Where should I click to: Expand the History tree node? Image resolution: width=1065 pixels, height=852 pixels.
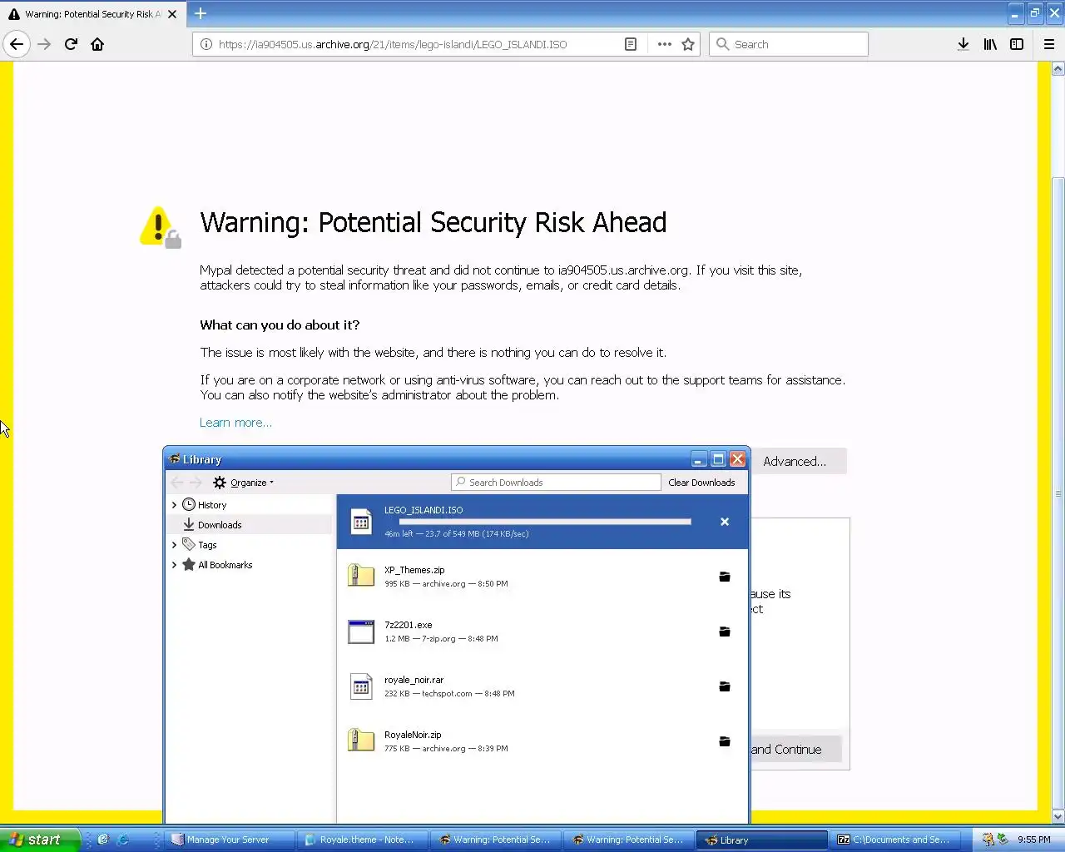pyautogui.click(x=174, y=505)
